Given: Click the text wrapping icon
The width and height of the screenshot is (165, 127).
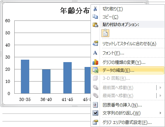Looking at the screenshot, I should pos(95,113).
